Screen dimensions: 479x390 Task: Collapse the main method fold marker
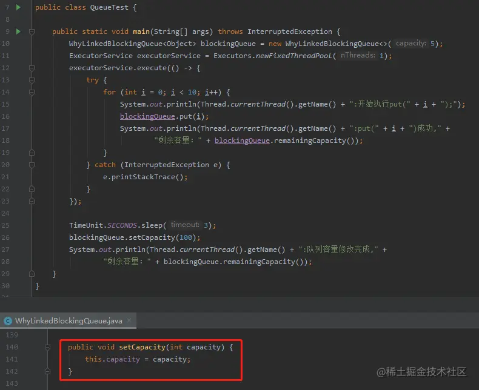32,31
